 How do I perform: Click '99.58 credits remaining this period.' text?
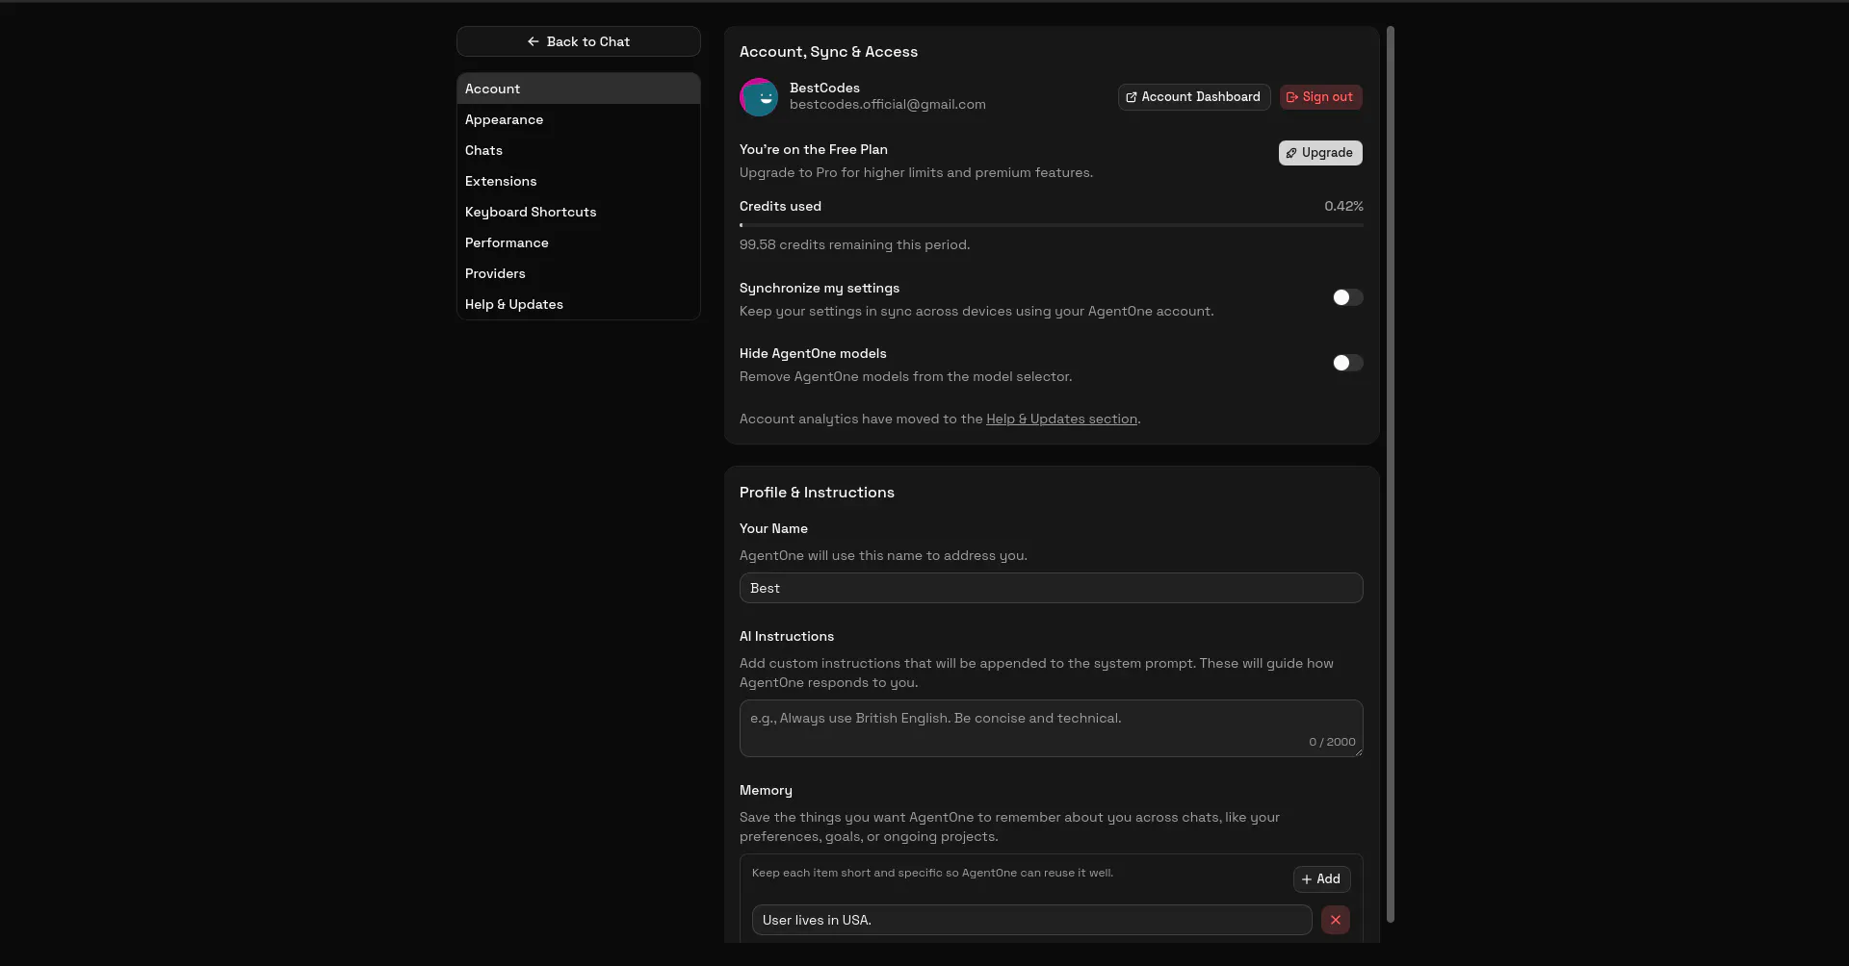(x=854, y=245)
